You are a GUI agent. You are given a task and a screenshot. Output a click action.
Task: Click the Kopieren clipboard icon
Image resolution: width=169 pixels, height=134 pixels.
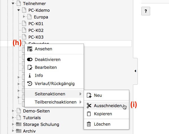89,114
